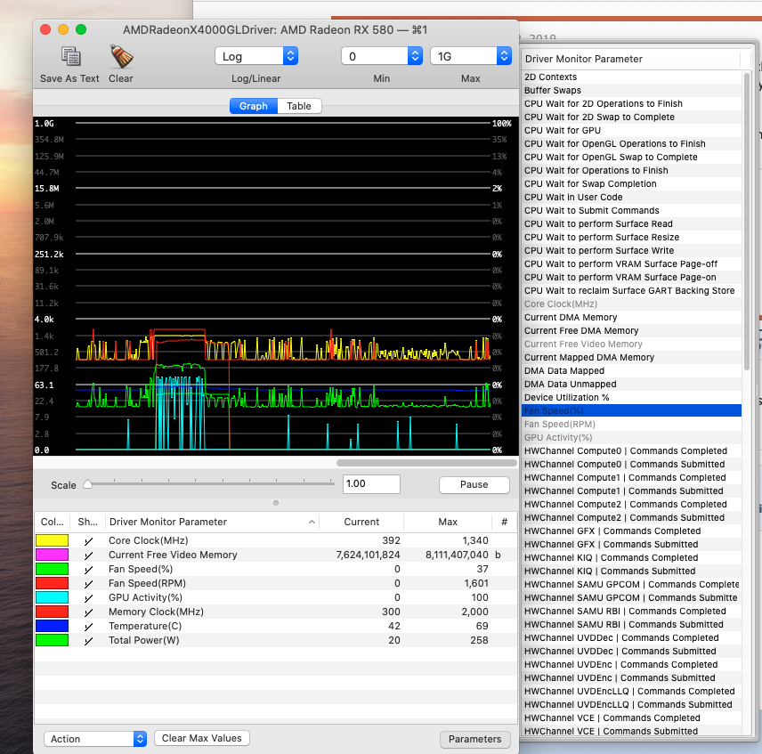Viewport: 762px width, 754px height.
Task: Click the Save As Text icon
Action: (x=70, y=56)
